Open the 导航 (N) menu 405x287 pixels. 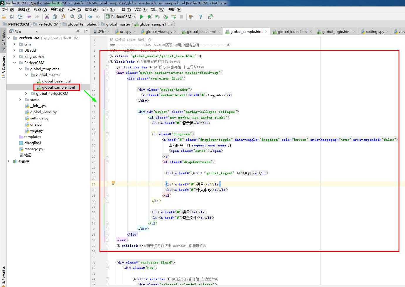[x=58, y=9]
